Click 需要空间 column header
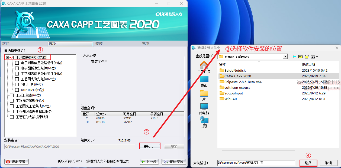This screenshot has width=341, height=168. (x=163, y=114)
